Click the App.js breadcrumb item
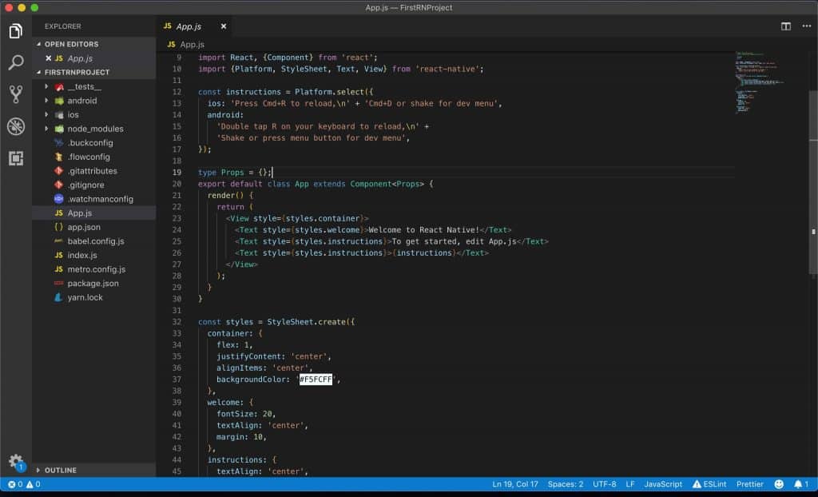Viewport: 818px width, 497px height. point(191,44)
